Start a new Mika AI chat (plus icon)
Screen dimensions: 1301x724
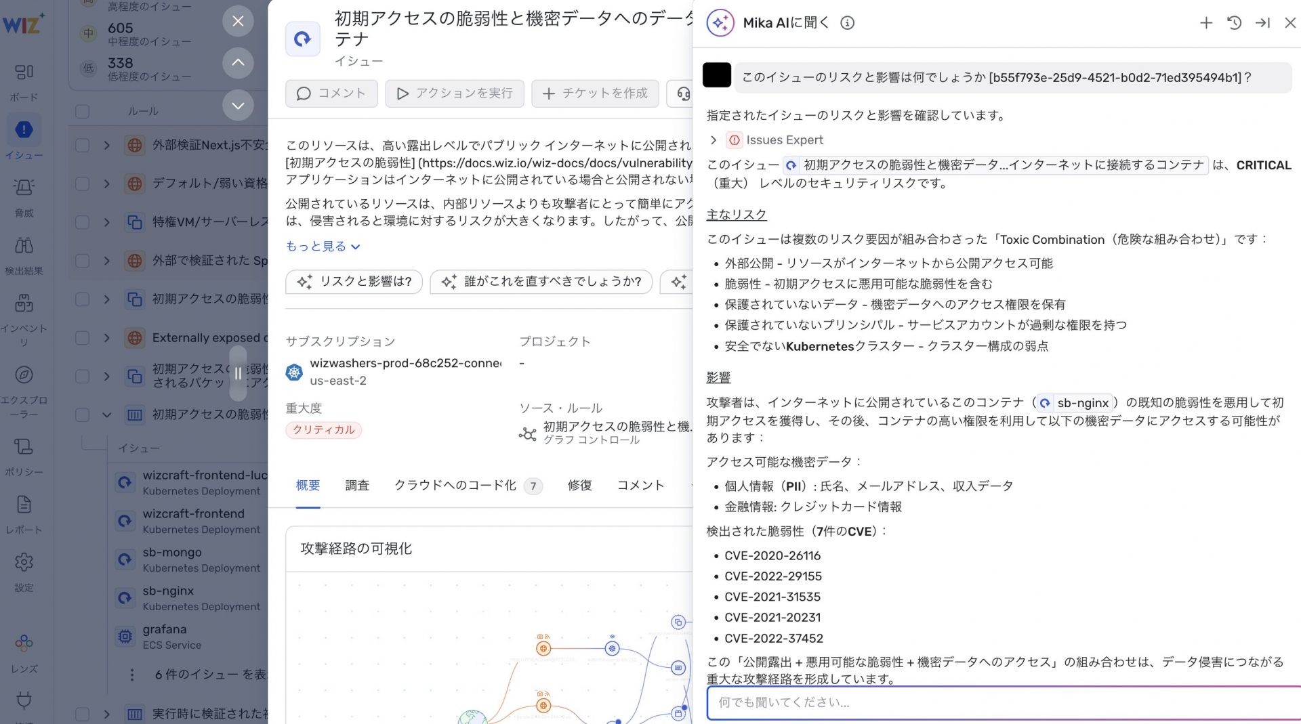[1206, 23]
